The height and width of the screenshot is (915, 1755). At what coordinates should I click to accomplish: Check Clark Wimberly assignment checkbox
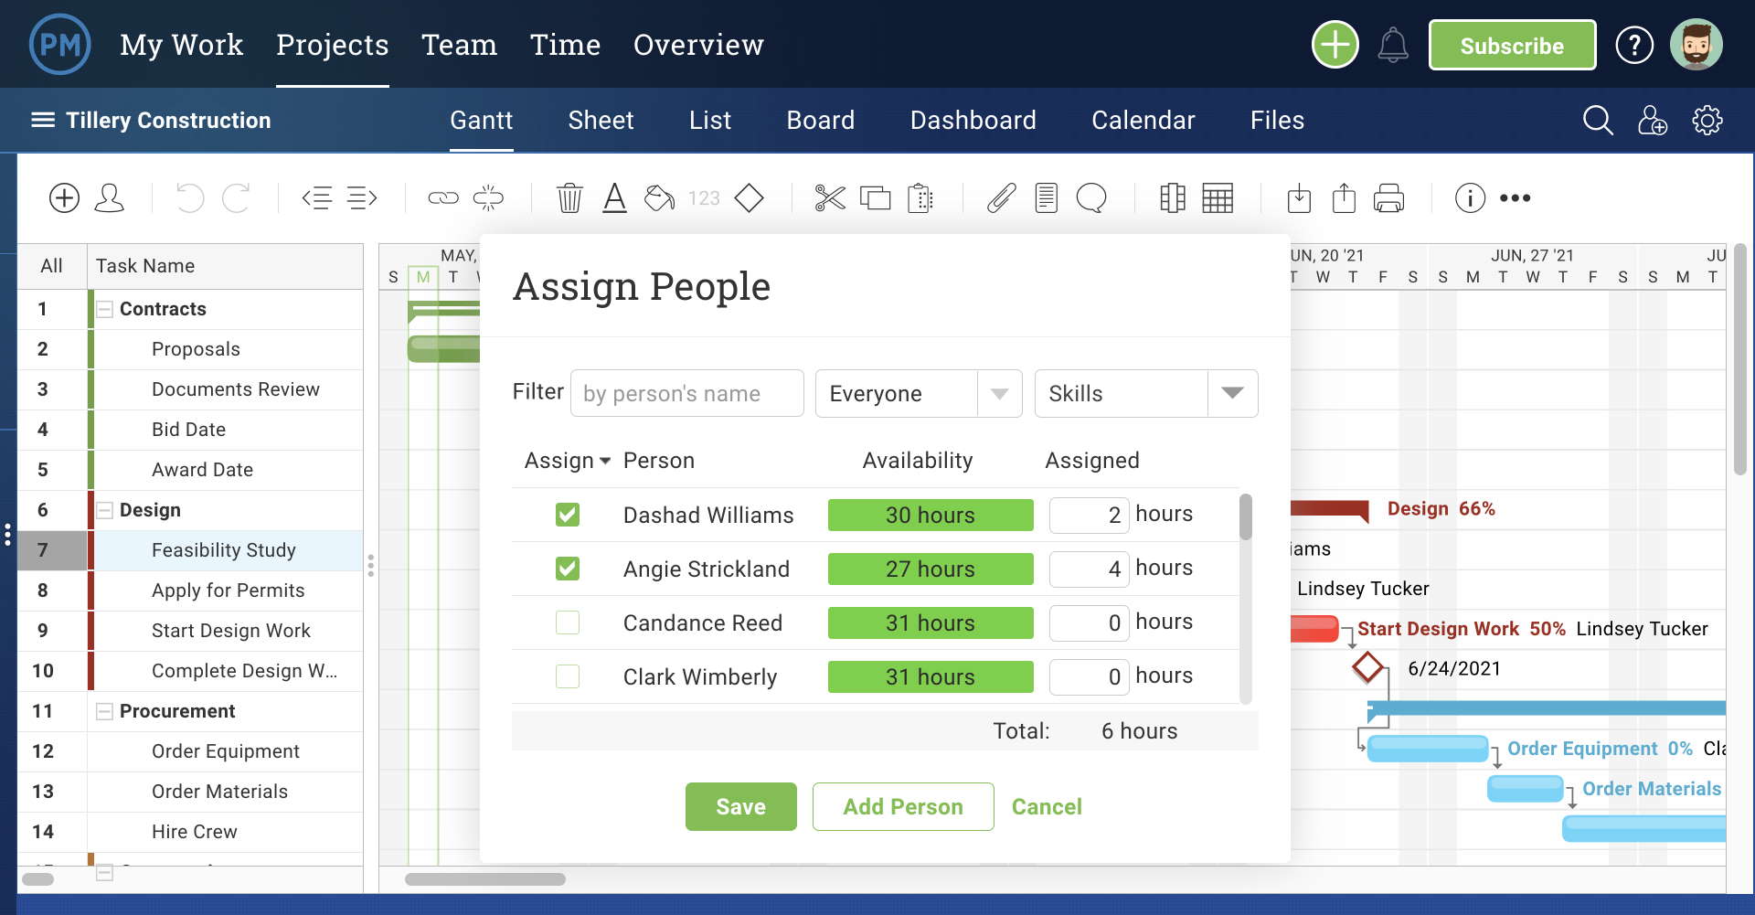pos(568,676)
